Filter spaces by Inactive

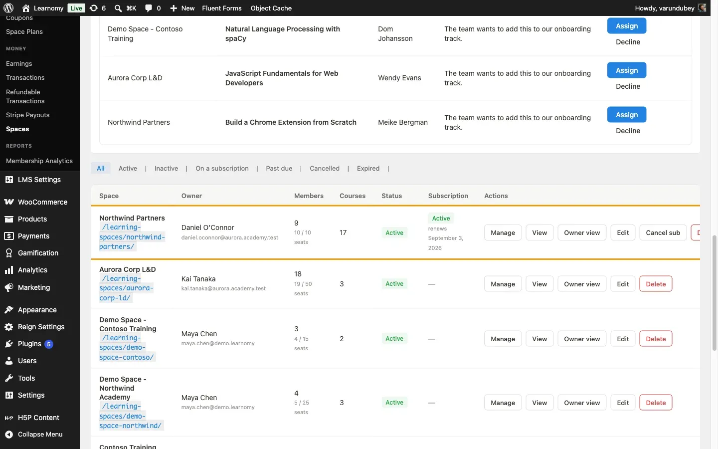[166, 168]
